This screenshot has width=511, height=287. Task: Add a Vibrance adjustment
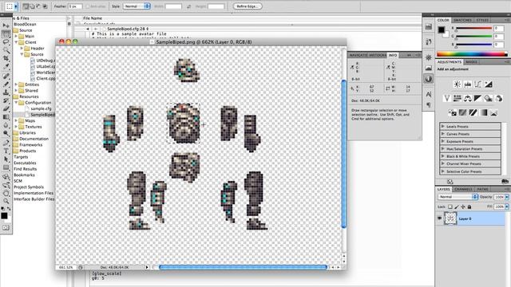(447, 98)
